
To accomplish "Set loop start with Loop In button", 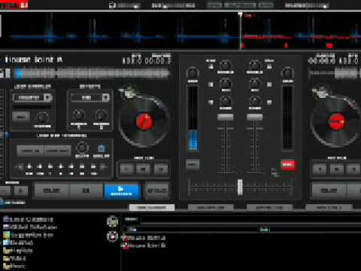I will pyautogui.click(x=30, y=151).
